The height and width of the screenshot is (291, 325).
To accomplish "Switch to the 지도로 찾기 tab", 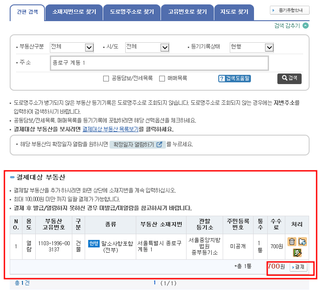I will [234, 12].
